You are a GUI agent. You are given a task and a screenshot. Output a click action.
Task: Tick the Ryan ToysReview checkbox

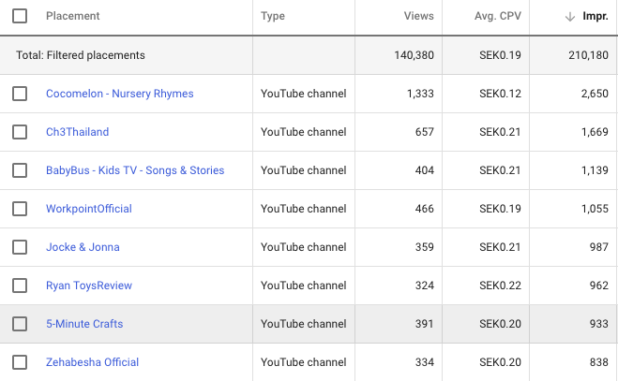(20, 286)
